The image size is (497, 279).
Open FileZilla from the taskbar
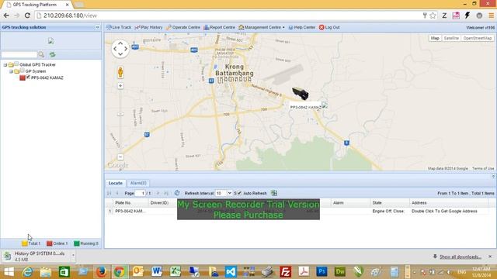pyautogui.click(x=285, y=272)
